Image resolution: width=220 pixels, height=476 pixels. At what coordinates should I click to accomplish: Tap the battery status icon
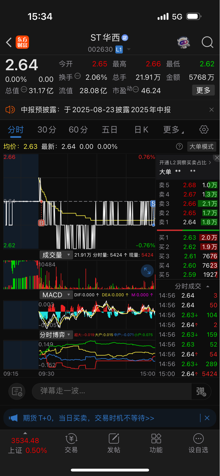coord(194,17)
